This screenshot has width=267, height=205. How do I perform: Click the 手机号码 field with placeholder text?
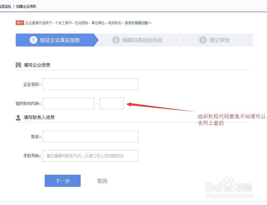pyautogui.click(x=90, y=156)
